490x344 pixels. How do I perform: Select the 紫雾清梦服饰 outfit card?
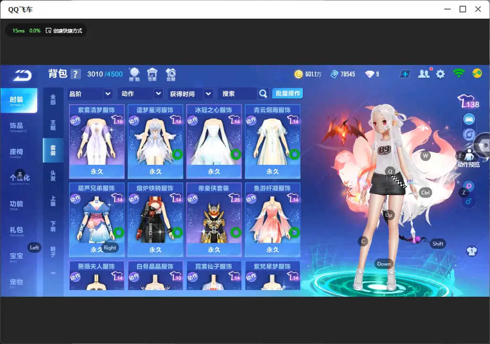96,141
